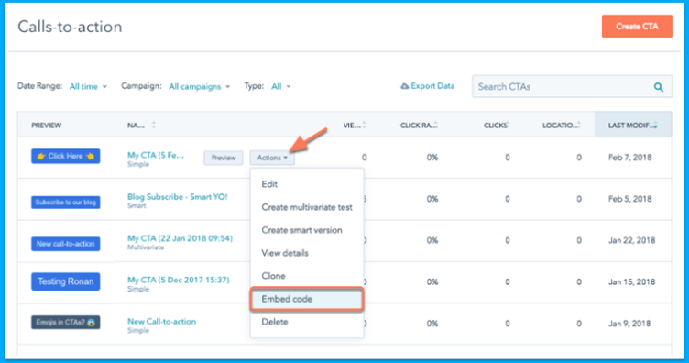Click the 'Click Here' CTA preview thumbnail
The height and width of the screenshot is (363, 689).
point(65,156)
